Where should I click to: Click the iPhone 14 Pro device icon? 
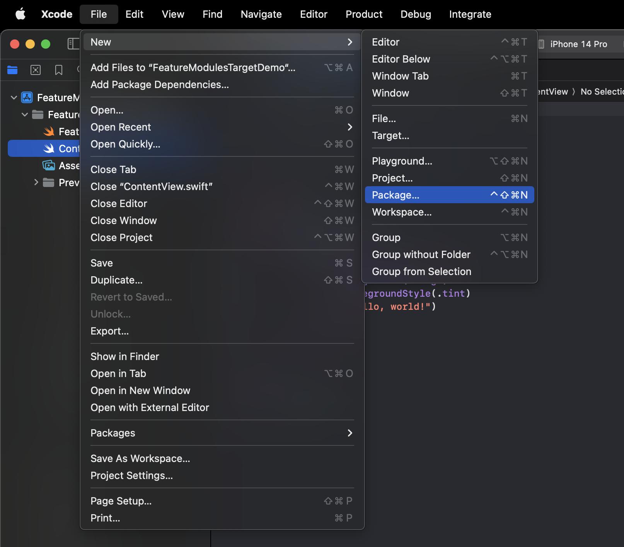pyautogui.click(x=541, y=44)
